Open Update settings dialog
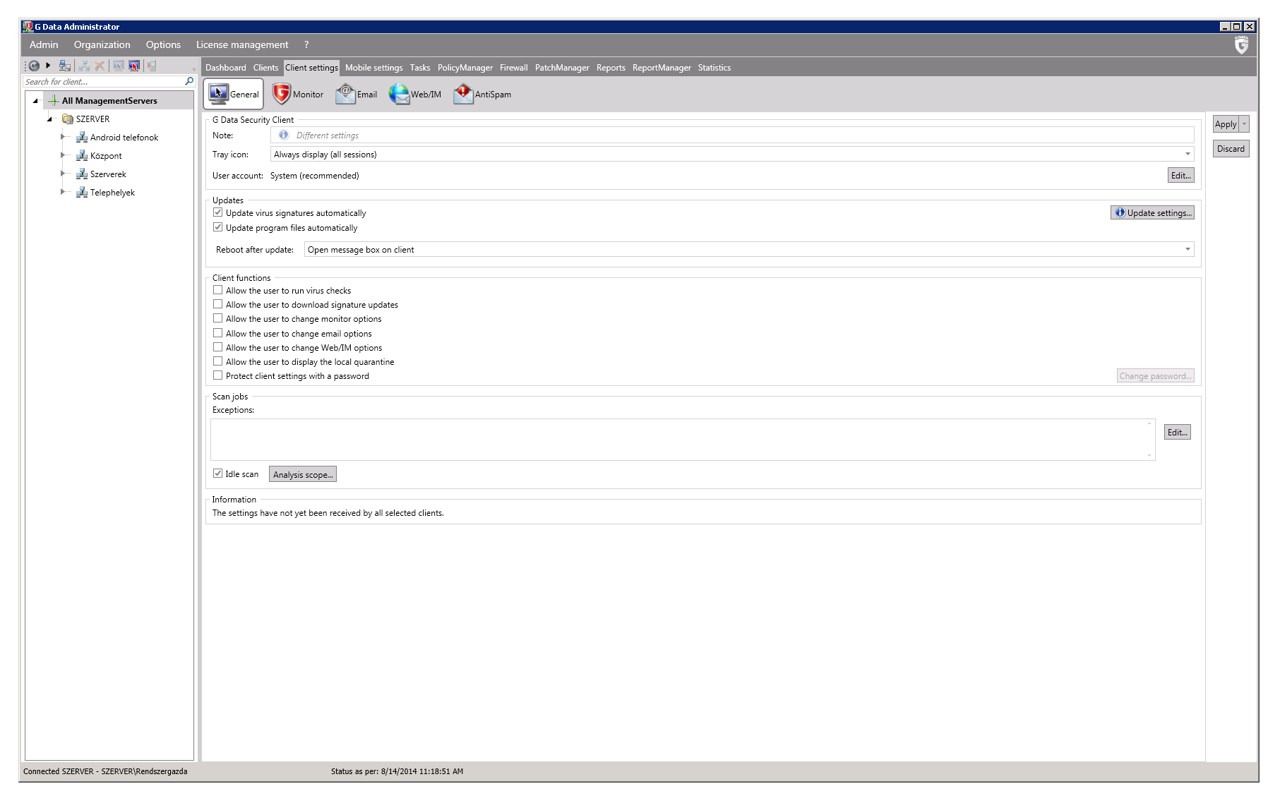The image size is (1280, 796). 1152,212
